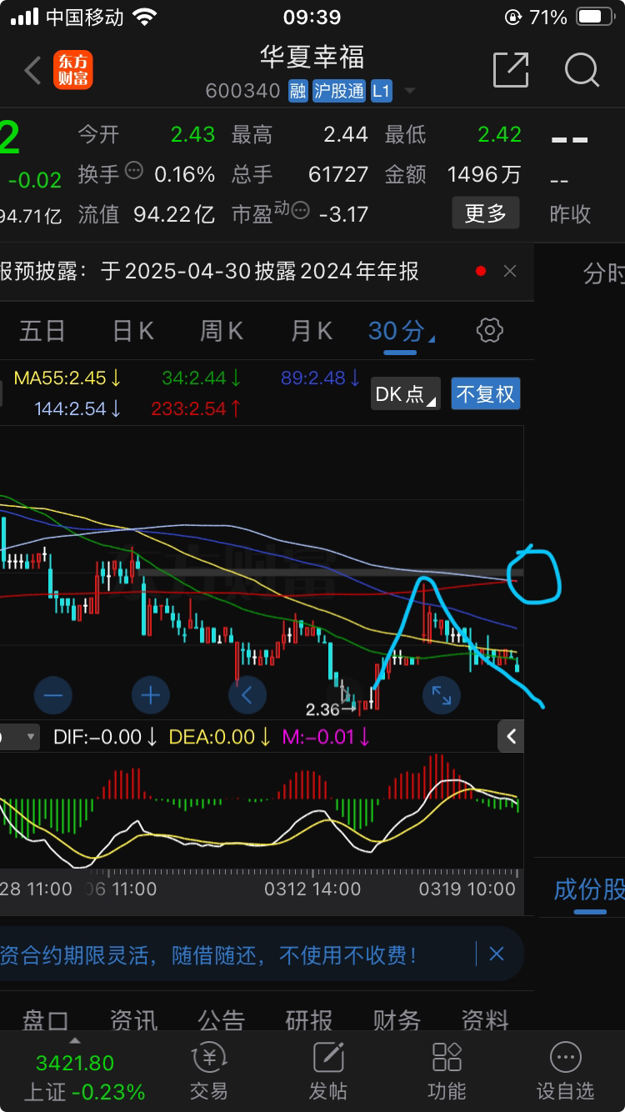Expand 上证 index bar arrow

click(x=74, y=1041)
